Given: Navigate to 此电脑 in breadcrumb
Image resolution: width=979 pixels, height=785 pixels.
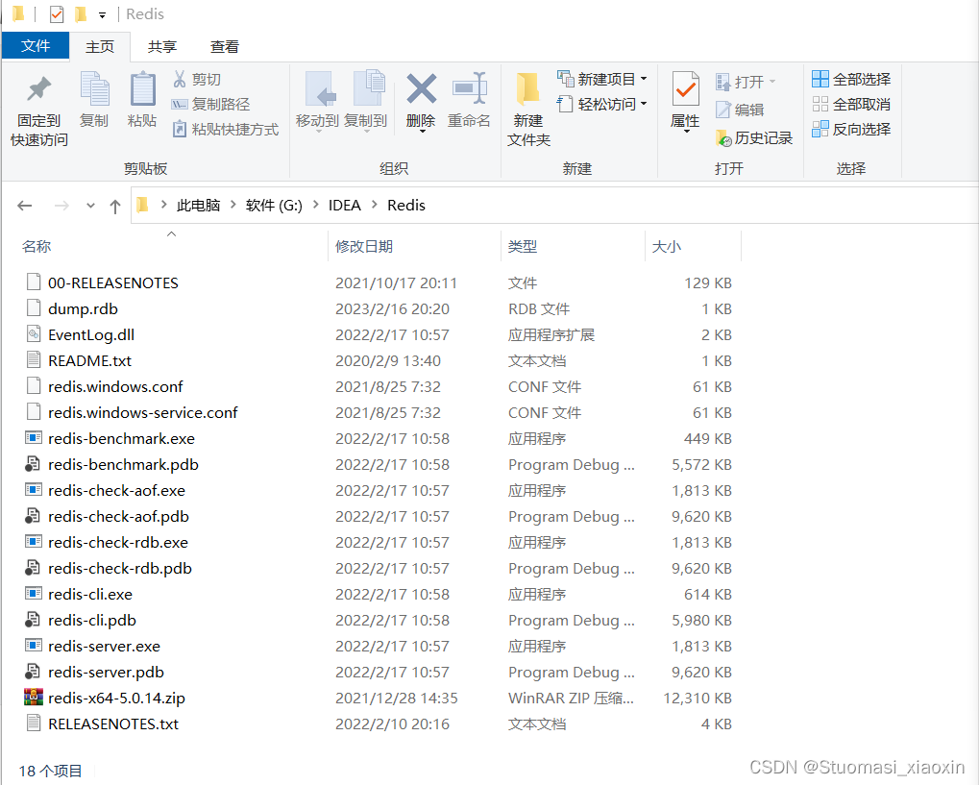Looking at the screenshot, I should click(199, 206).
